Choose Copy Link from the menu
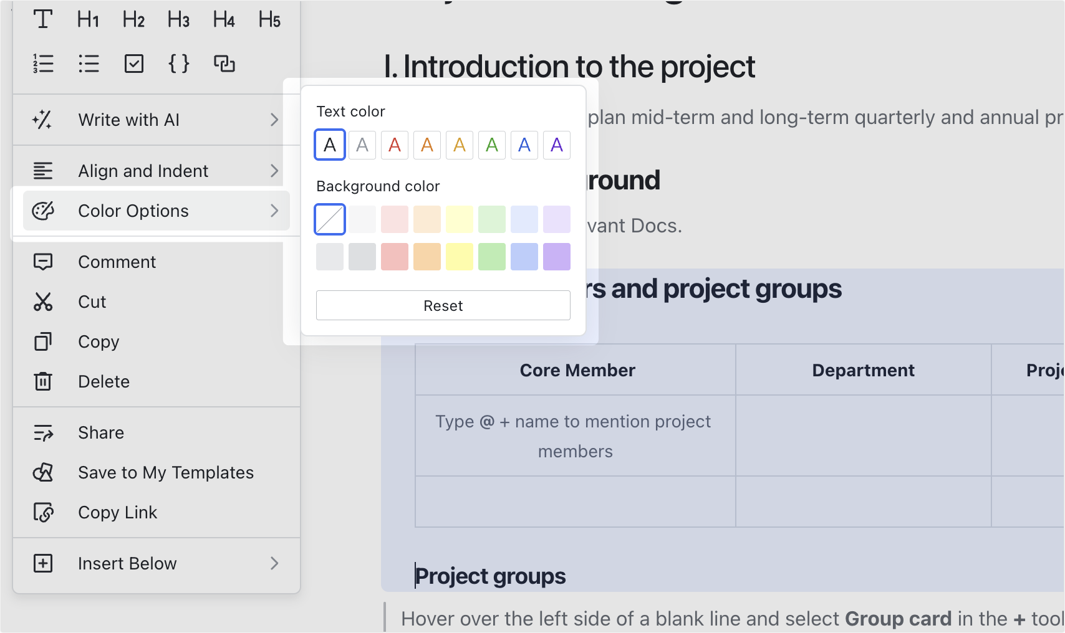 coord(156,512)
